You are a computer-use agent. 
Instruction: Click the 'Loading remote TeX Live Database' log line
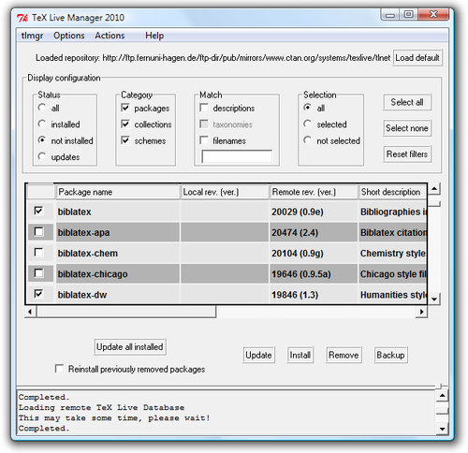pyautogui.click(x=101, y=408)
